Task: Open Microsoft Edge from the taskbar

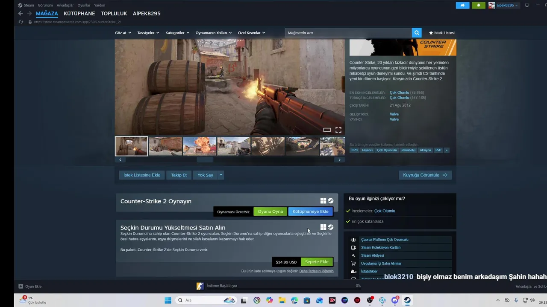Action: click(294, 300)
